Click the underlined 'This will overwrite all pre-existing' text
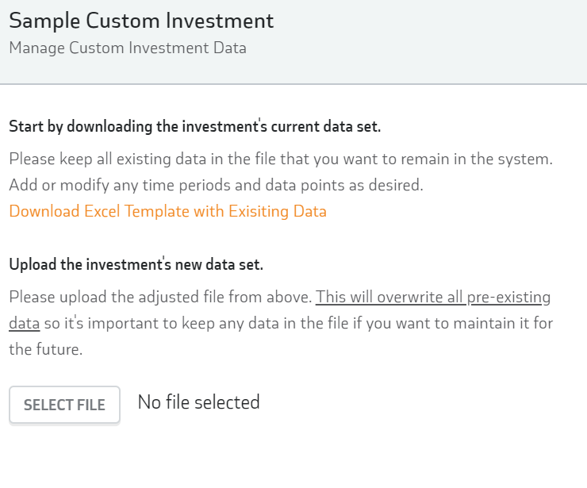This screenshot has width=587, height=488. click(x=433, y=298)
